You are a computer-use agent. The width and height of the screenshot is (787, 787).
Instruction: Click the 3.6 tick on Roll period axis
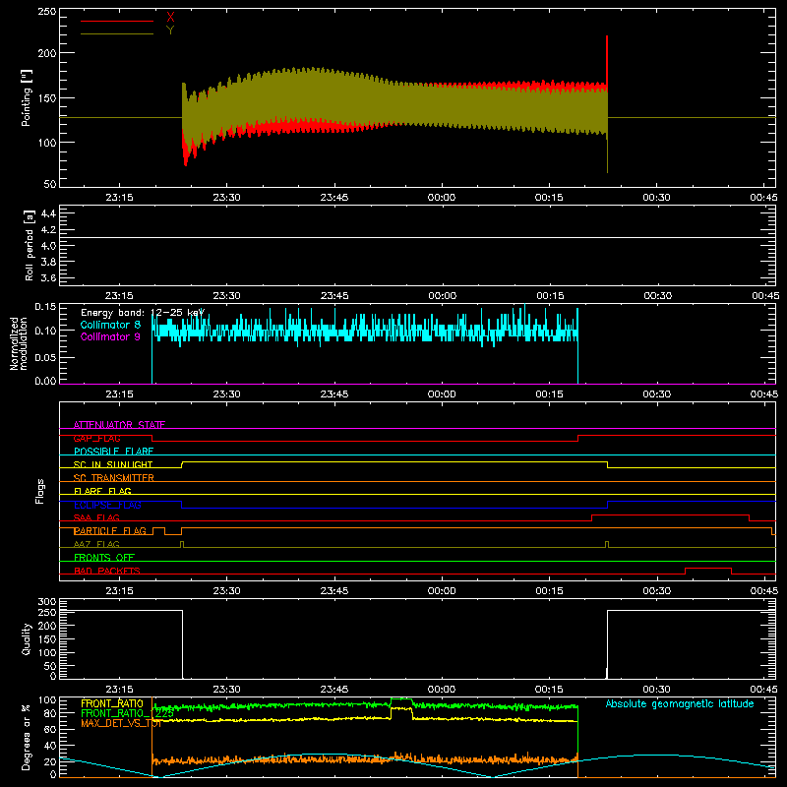48,277
